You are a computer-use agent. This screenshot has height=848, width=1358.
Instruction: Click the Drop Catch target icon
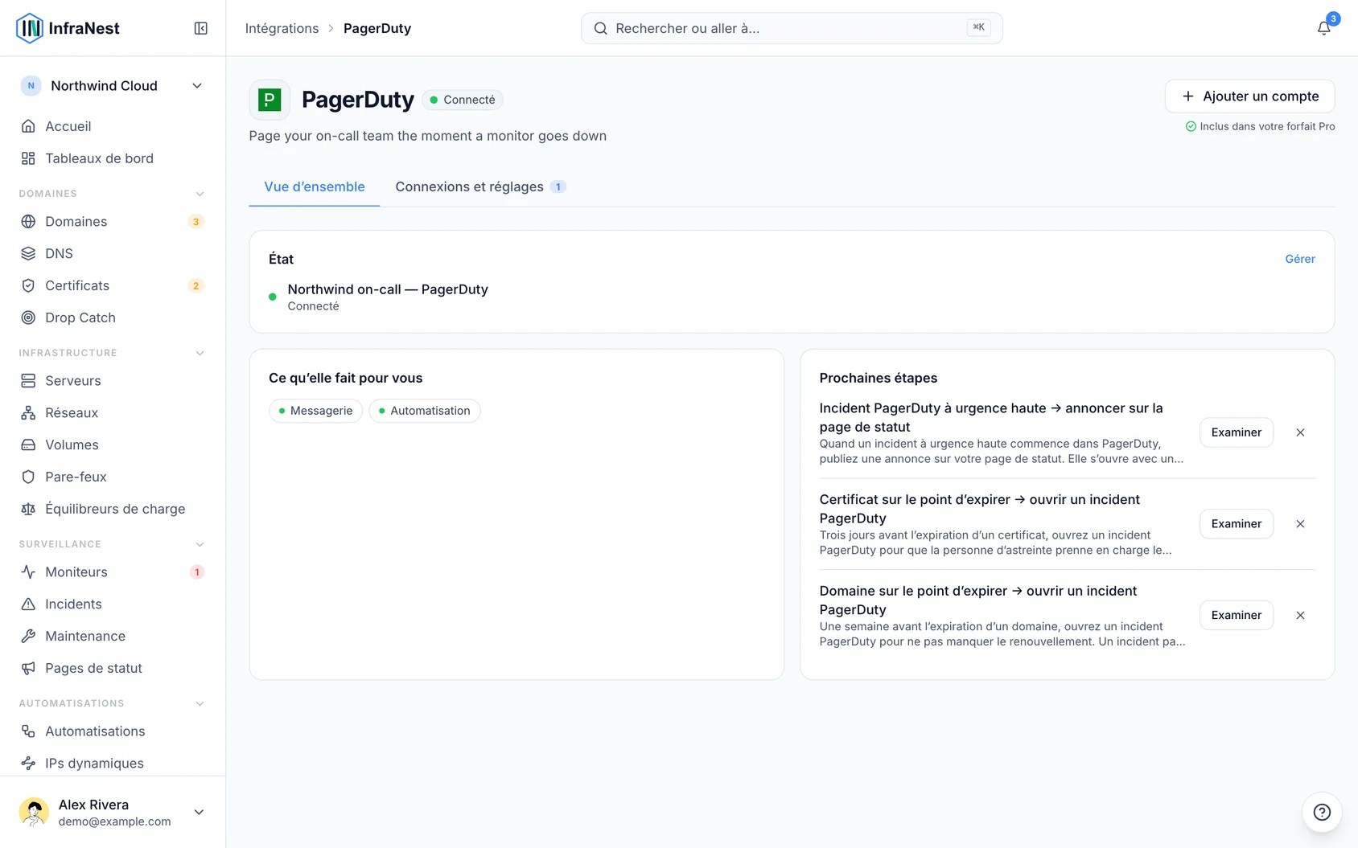pyautogui.click(x=28, y=317)
